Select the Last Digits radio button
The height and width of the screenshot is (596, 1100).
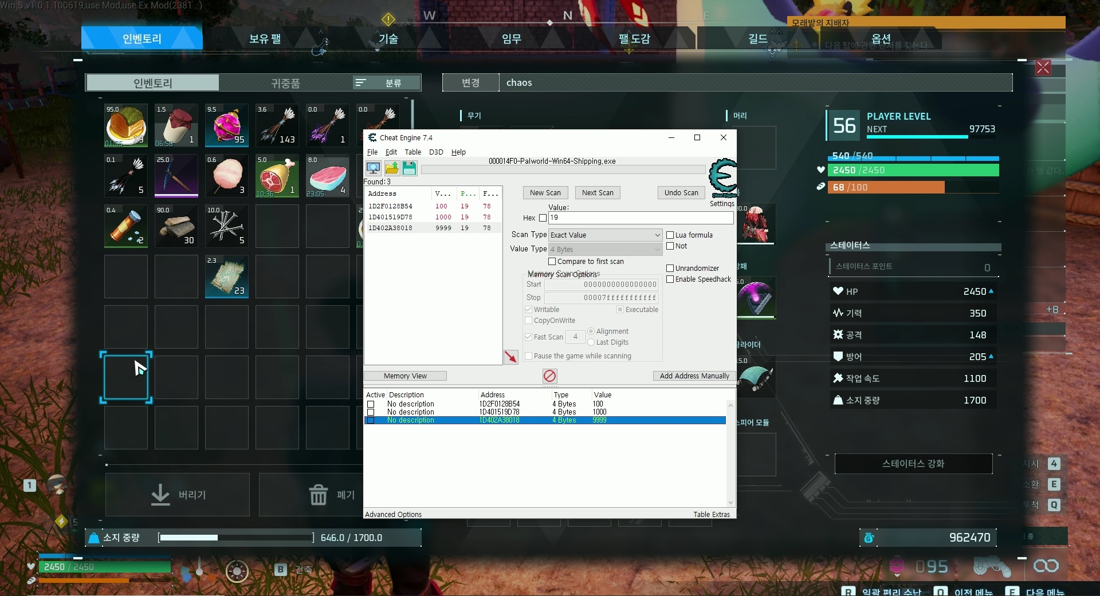click(x=591, y=342)
